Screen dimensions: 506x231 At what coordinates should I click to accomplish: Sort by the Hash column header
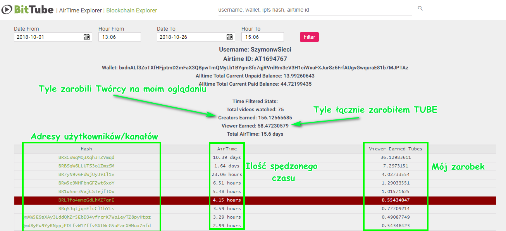point(86,149)
